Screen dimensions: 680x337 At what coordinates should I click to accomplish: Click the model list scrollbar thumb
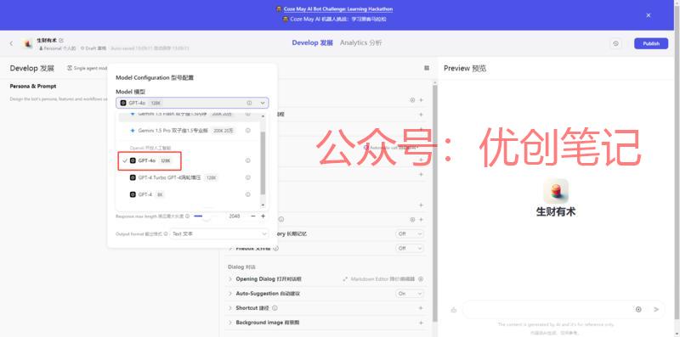point(263,162)
